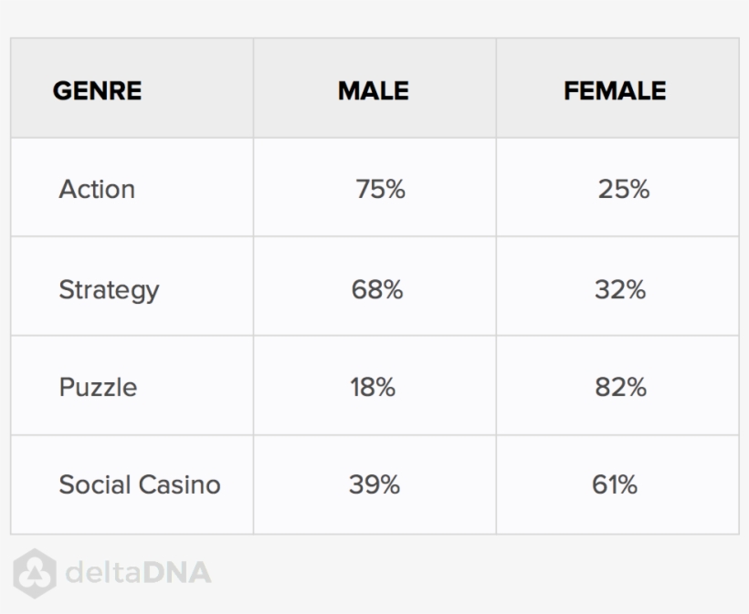Select the 82% female Puzzle value

click(x=619, y=387)
